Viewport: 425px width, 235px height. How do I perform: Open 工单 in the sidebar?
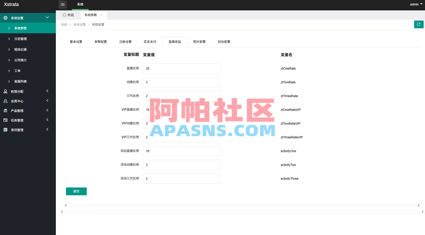tap(28, 71)
